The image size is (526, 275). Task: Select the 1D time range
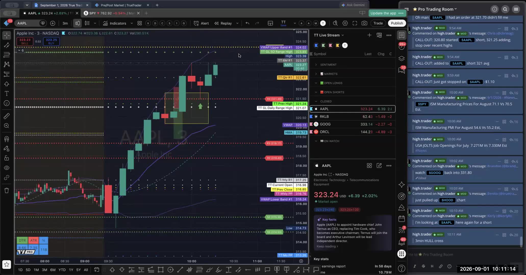[x=20, y=270]
